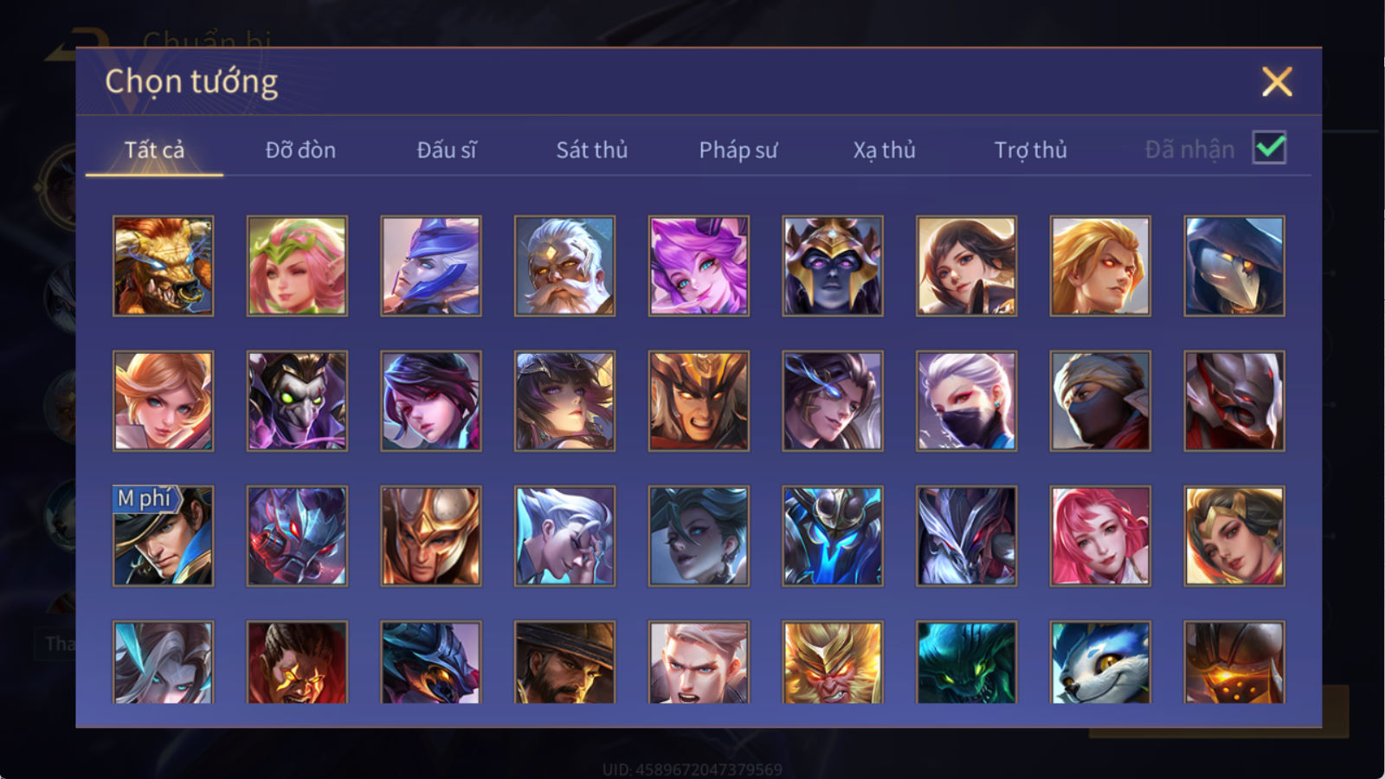Show the Xạ thủ heroes tab
The width and height of the screenshot is (1385, 779).
coord(884,150)
